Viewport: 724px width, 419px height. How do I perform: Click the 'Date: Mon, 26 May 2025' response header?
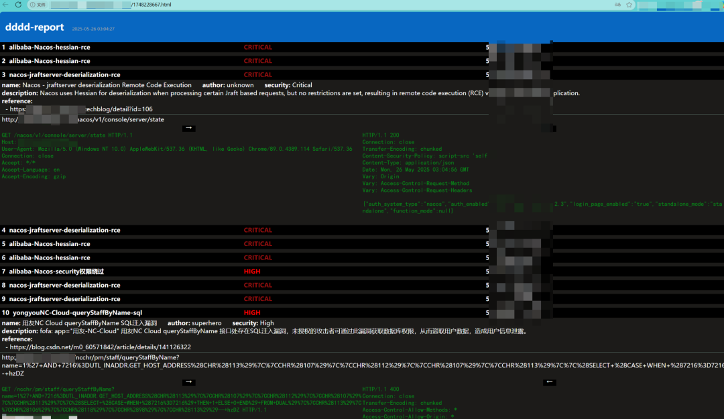(x=416, y=170)
